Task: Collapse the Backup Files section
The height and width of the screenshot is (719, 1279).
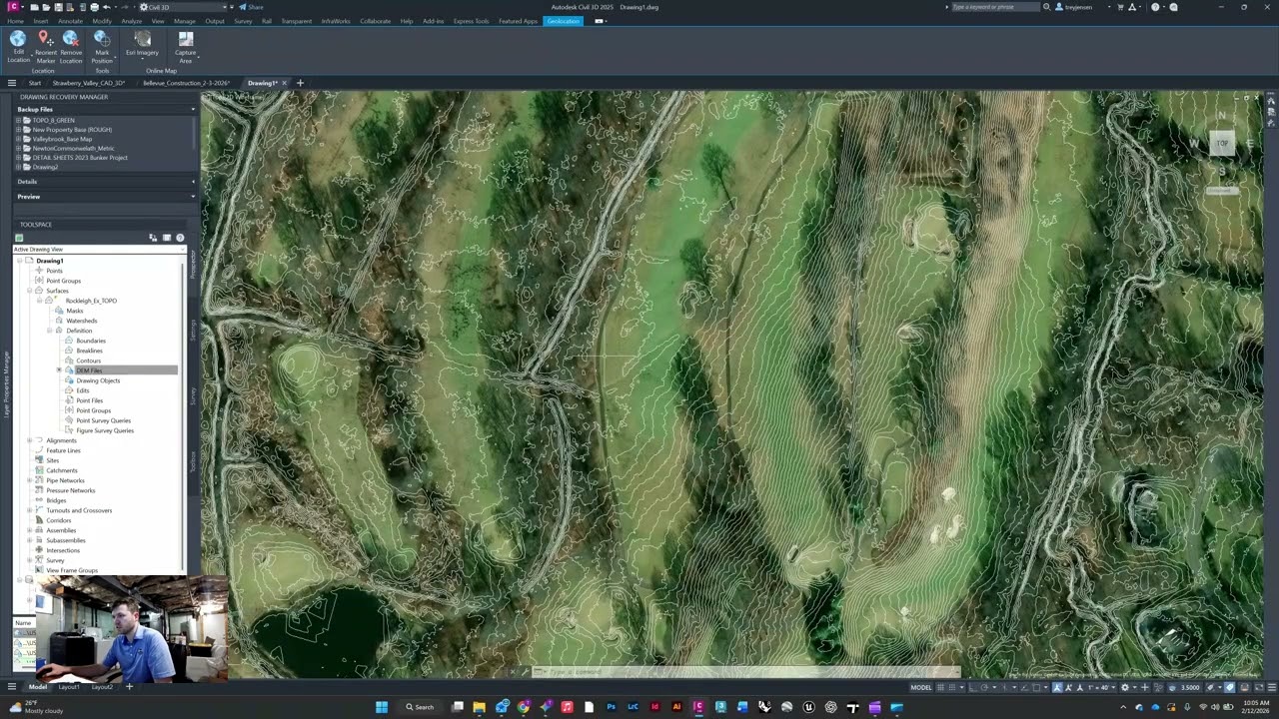Action: point(193,110)
